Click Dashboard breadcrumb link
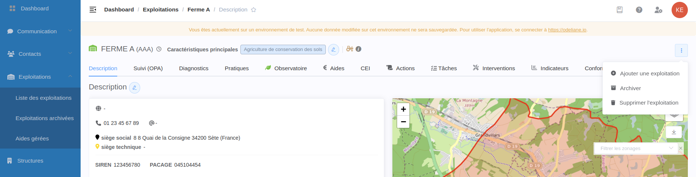Image resolution: width=696 pixels, height=177 pixels. pos(119,10)
